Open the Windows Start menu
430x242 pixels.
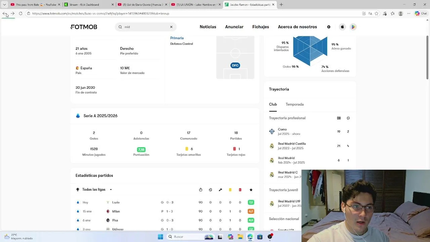tap(160, 237)
